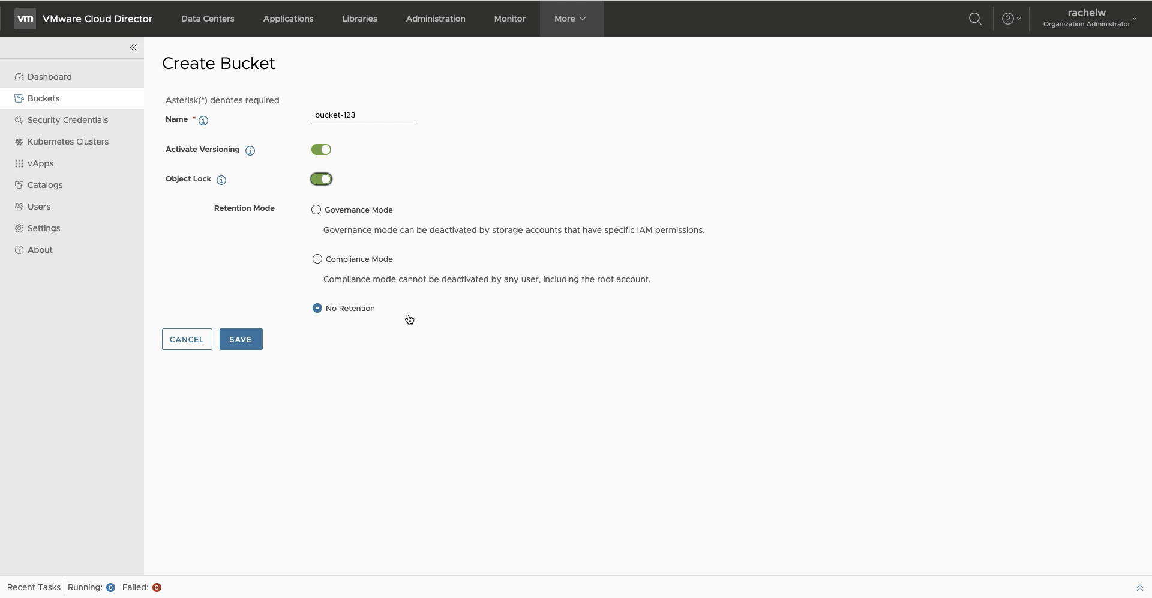Focus the bucket Name input field
This screenshot has height=598, width=1152.
[363, 115]
